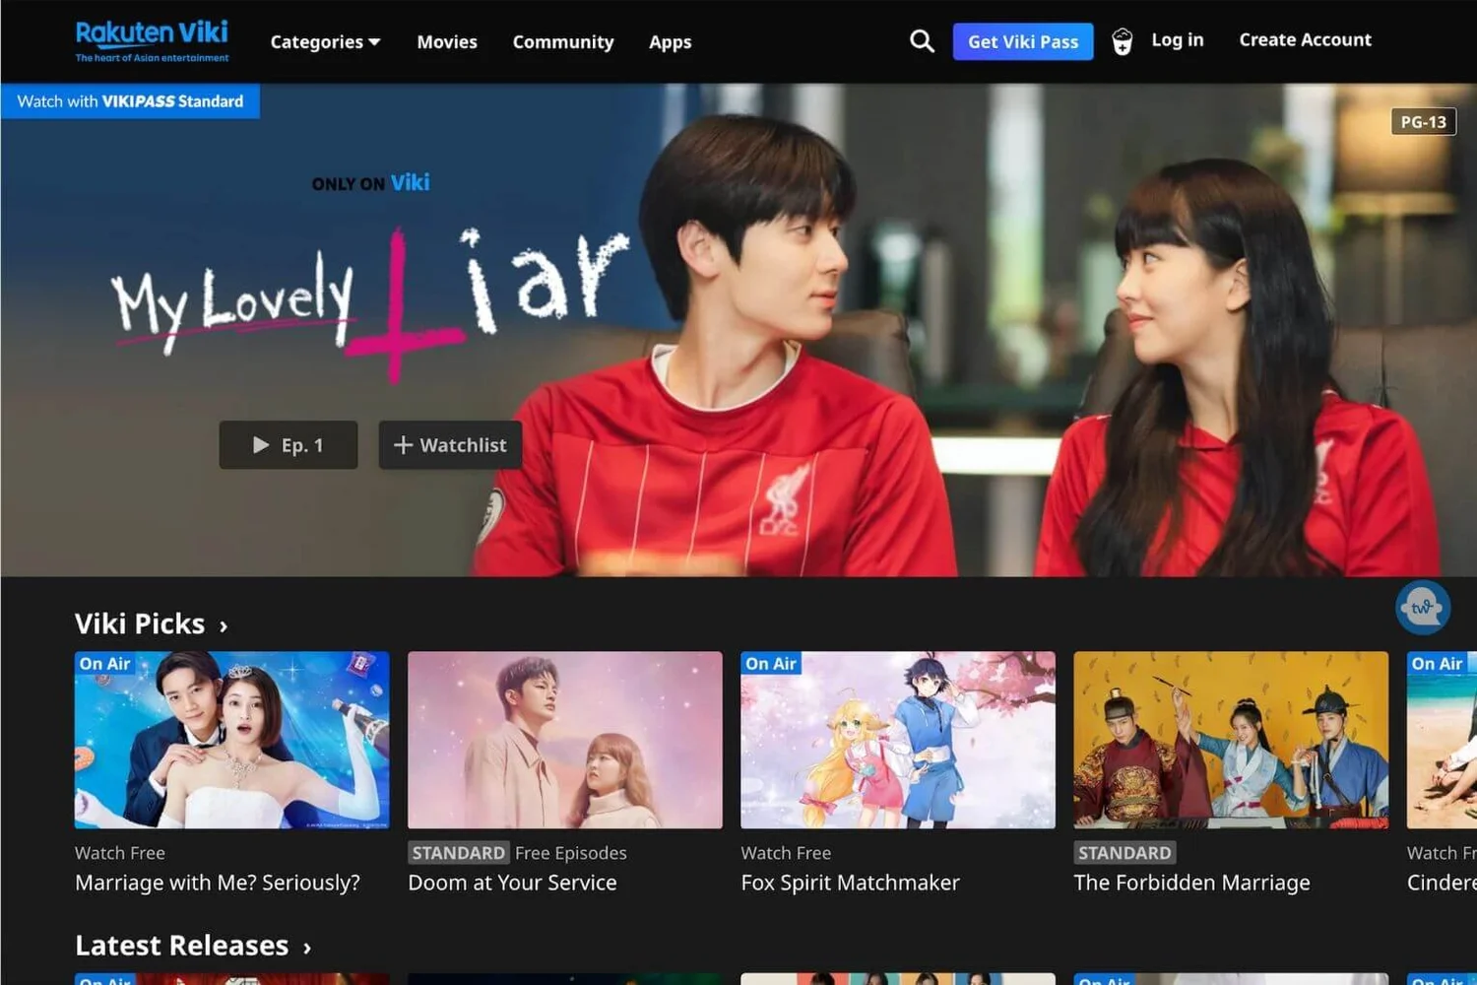
Task: Click the PG-13 rating badge
Action: 1423,122
